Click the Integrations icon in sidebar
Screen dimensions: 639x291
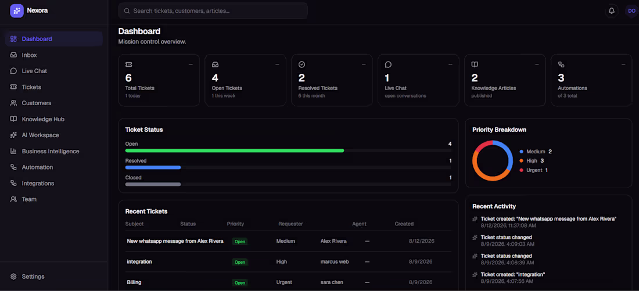pyautogui.click(x=13, y=184)
